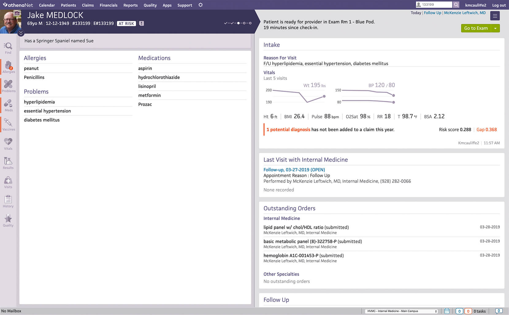Screen dimensions: 509x315
Task: Open the Go to Exam dropdown arrow
Action: click(495, 28)
